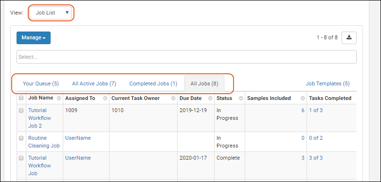The image size is (381, 182).
Task: Open Due Date column menu icon
Action: coord(210,99)
